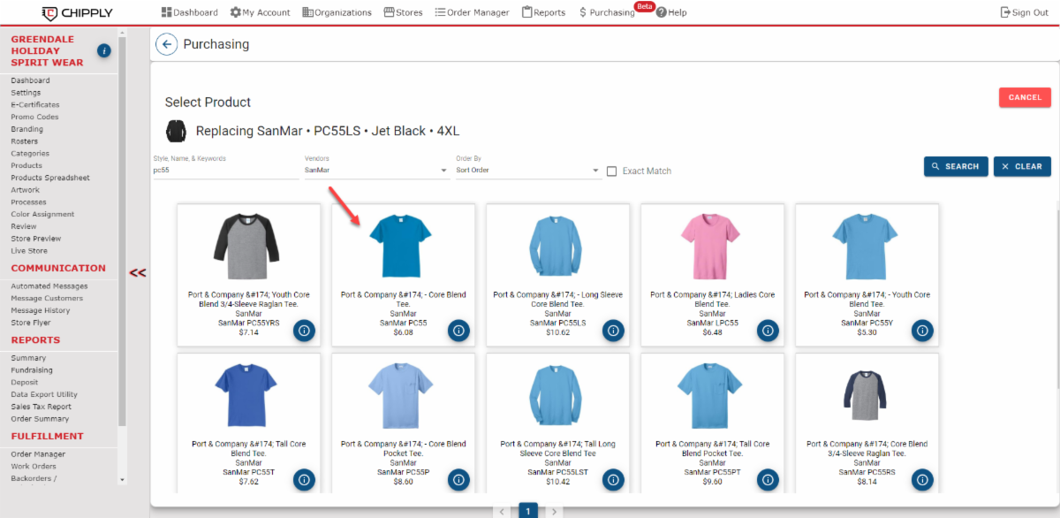The width and height of the screenshot is (1060, 518).
Task: Open the Order By dropdown
Action: (x=528, y=170)
